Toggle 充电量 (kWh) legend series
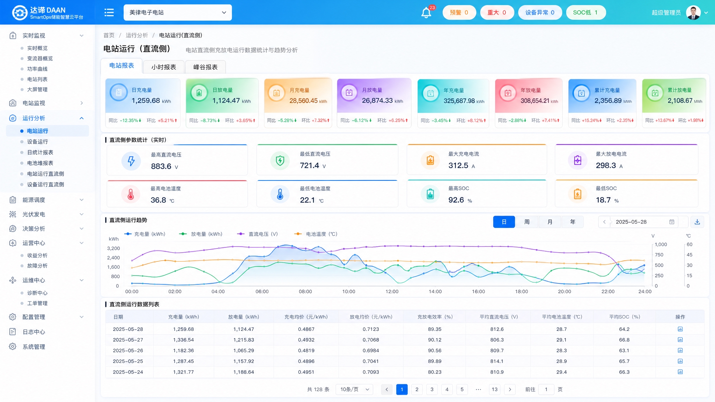Screen dimensions: 715x402 [145, 234]
